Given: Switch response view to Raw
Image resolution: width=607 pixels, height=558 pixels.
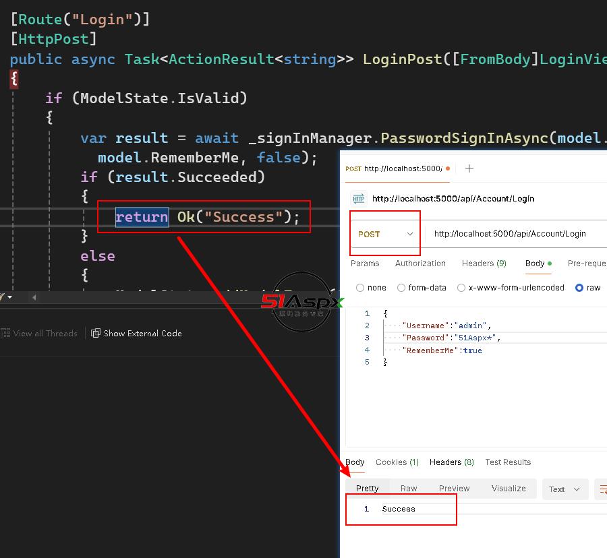Looking at the screenshot, I should click(409, 489).
